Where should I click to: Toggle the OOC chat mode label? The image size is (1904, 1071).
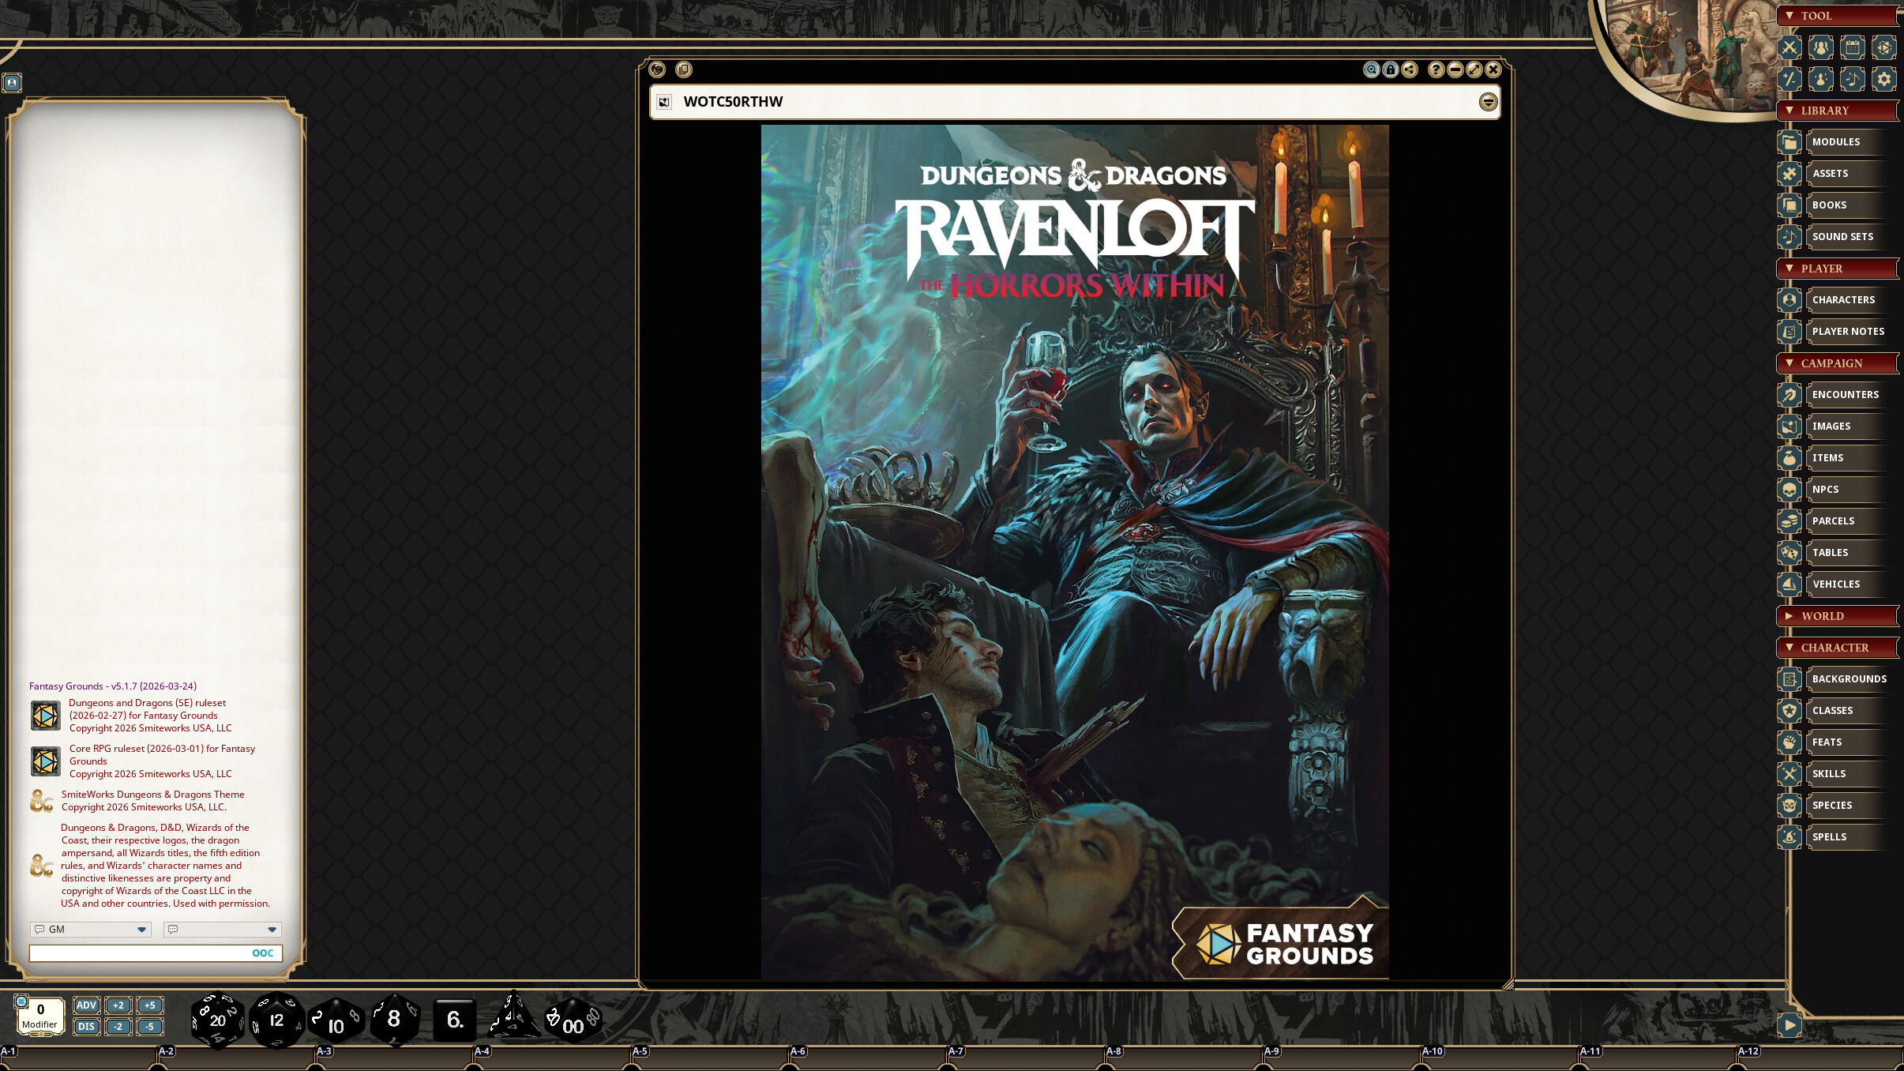263,953
